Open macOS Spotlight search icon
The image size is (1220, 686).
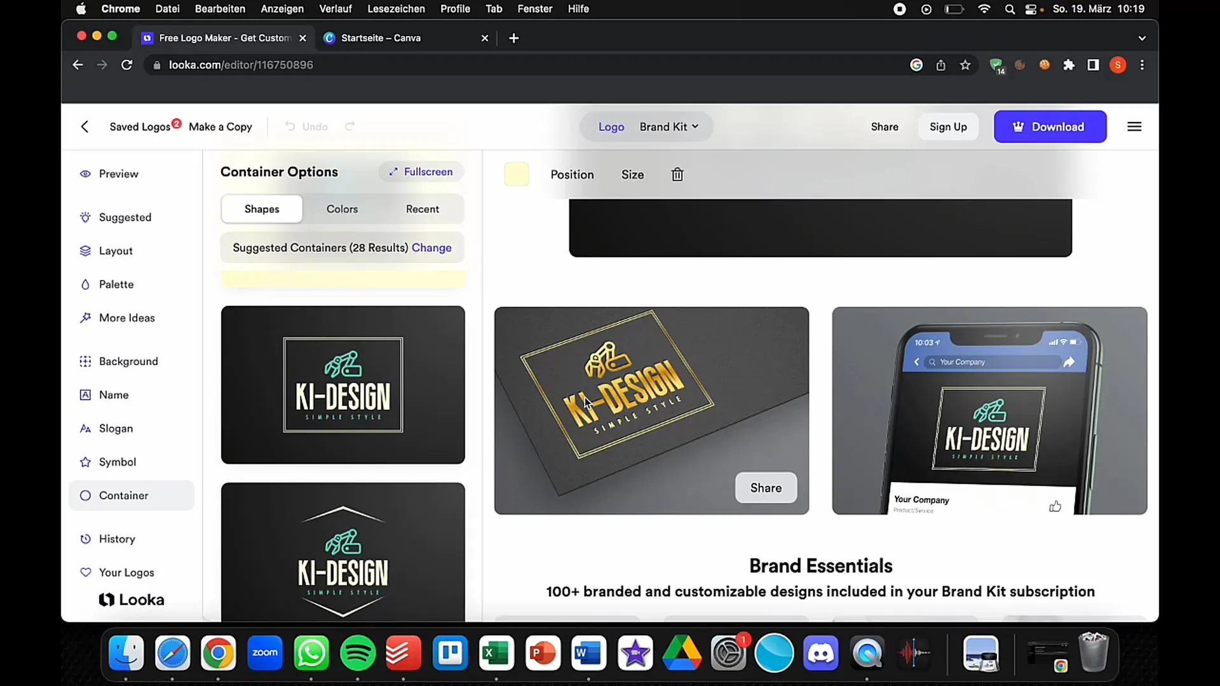coord(1010,9)
